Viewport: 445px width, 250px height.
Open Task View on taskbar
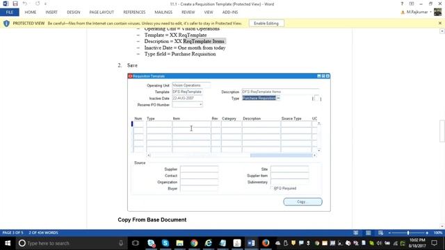pos(136,243)
